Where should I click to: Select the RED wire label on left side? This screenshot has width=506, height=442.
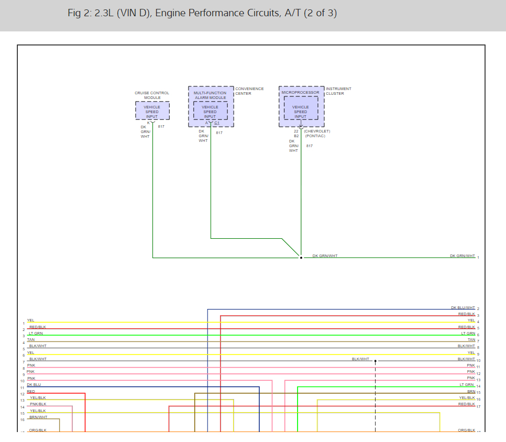tap(31, 392)
